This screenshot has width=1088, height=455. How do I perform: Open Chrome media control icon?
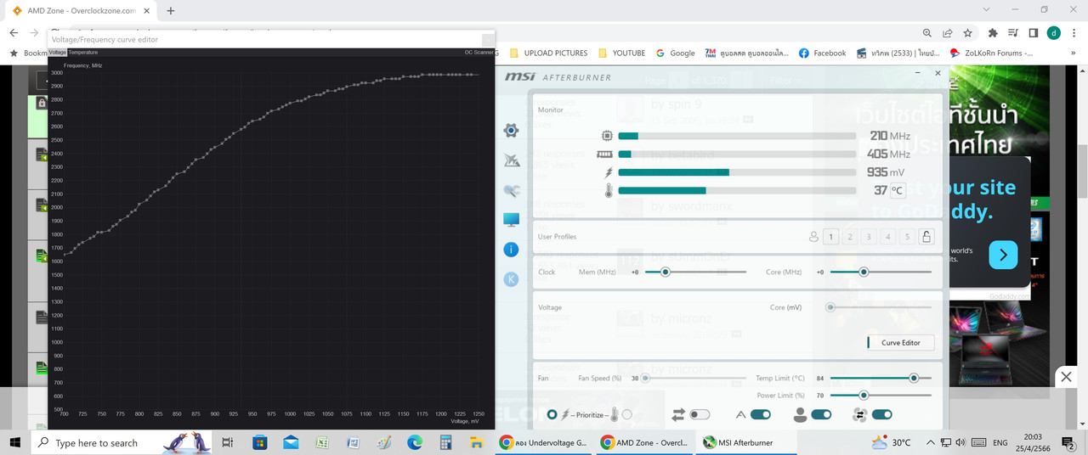[x=1012, y=32]
